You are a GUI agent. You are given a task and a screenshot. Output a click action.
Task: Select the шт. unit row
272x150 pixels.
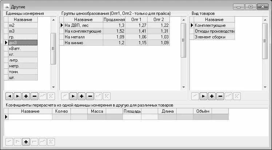tap(23, 78)
